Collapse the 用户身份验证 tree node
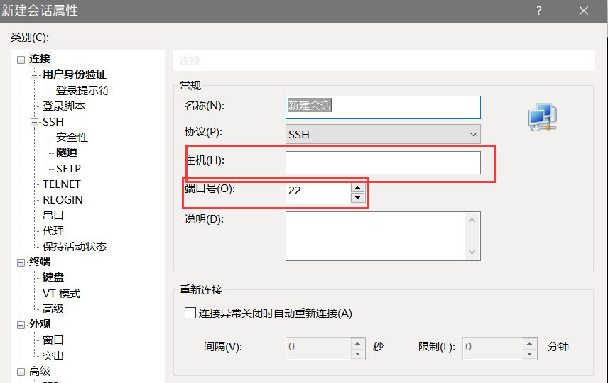The image size is (608, 383). point(35,75)
